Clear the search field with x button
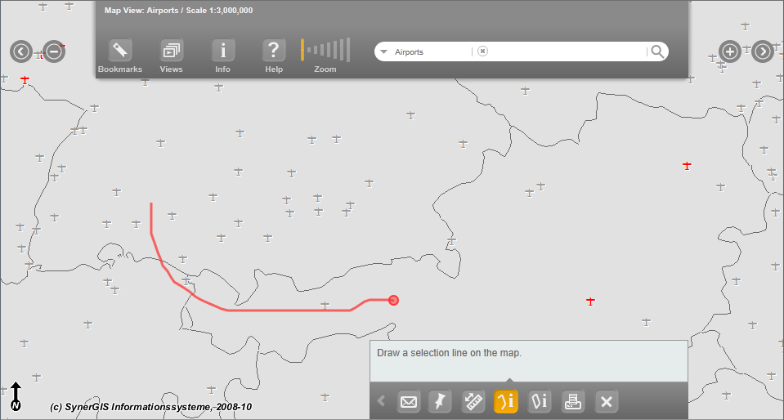 pyautogui.click(x=482, y=51)
